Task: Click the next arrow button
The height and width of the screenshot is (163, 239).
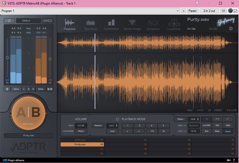Action: coord(139,131)
